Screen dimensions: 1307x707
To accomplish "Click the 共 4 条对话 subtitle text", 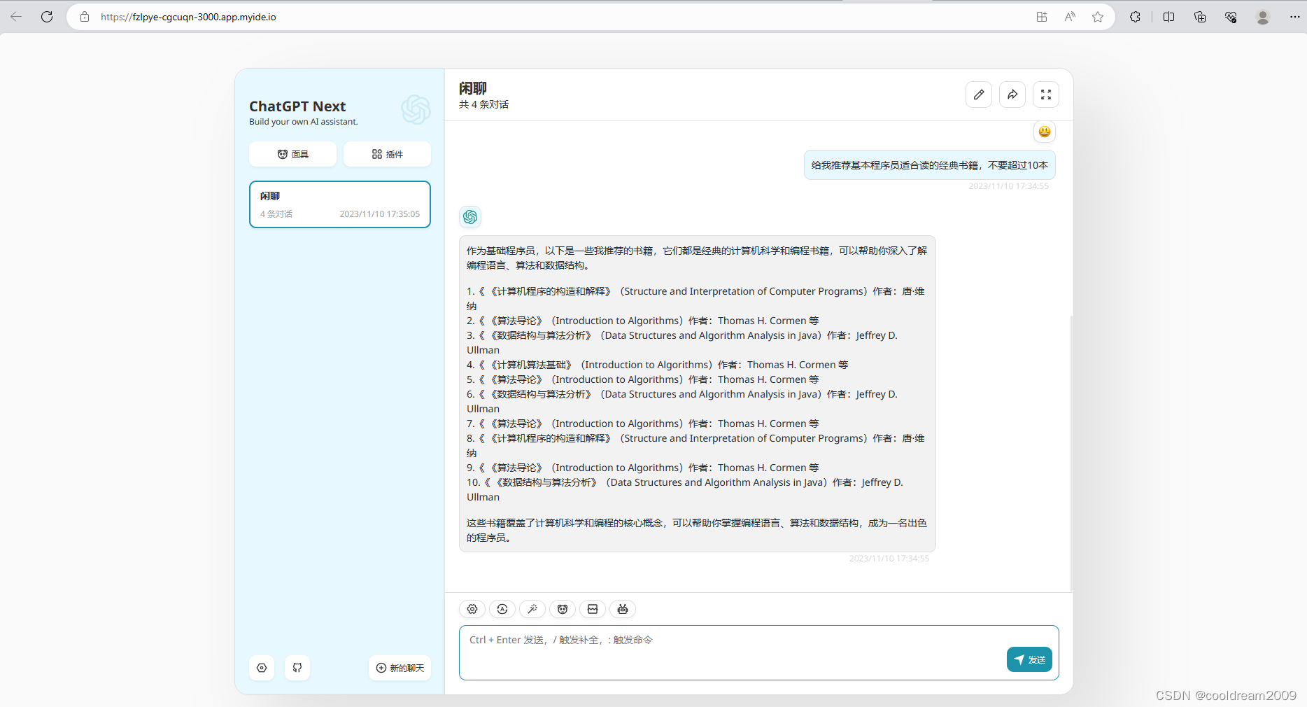I will [483, 104].
